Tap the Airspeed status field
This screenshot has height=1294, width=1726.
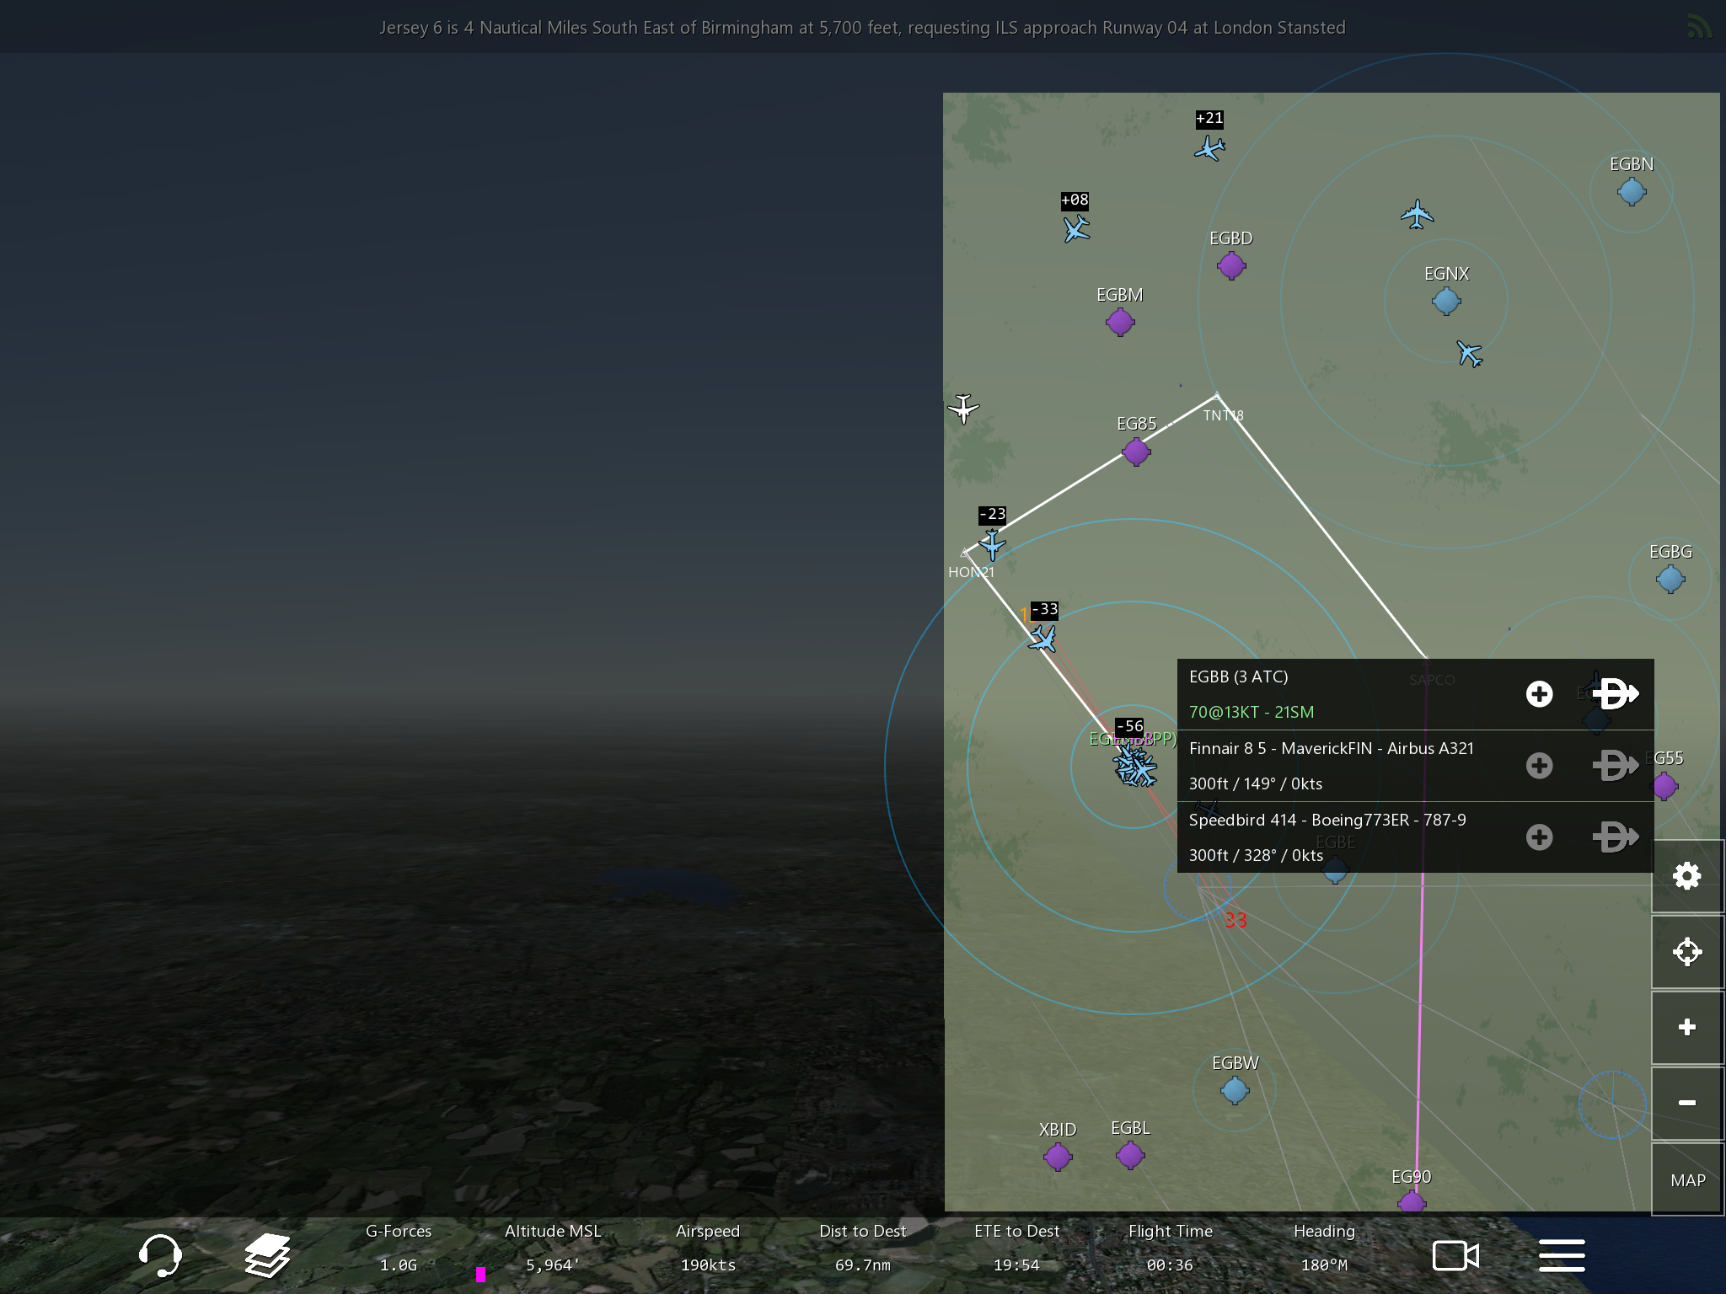(x=707, y=1248)
